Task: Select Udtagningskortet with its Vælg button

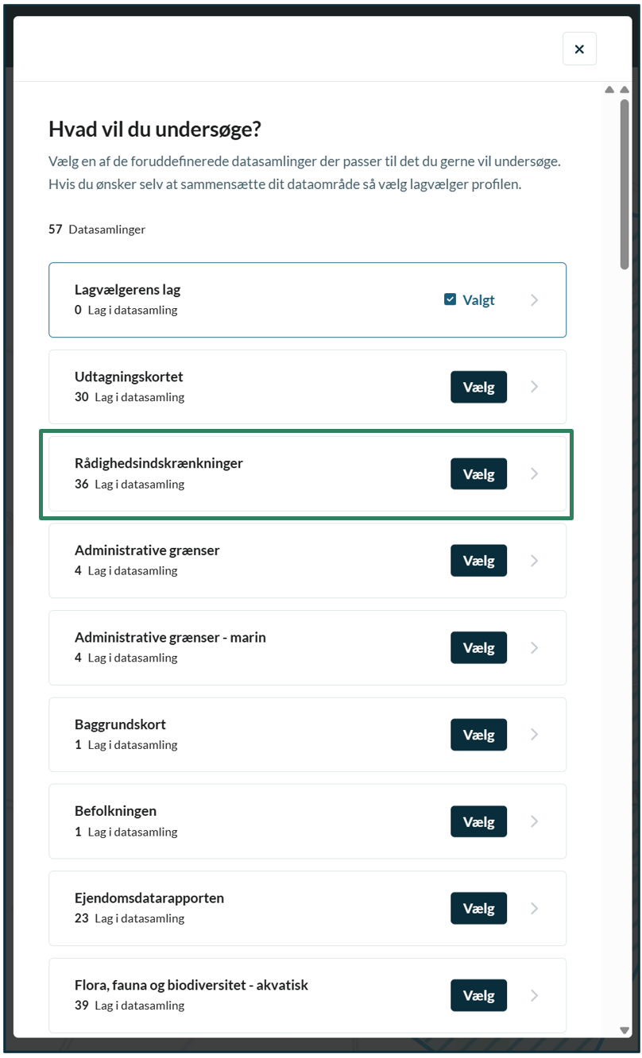Action: pos(478,387)
